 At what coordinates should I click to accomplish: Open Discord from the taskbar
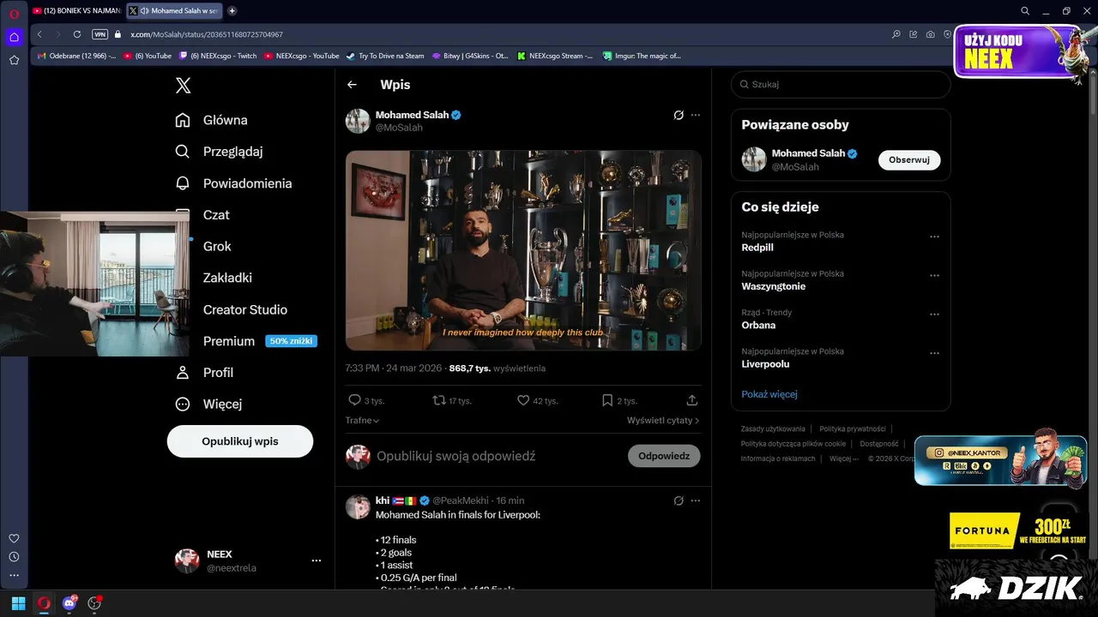[69, 603]
